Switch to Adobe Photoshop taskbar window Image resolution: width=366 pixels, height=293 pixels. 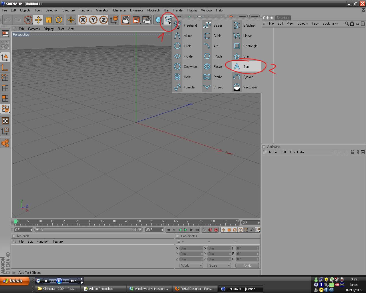[x=103, y=289]
